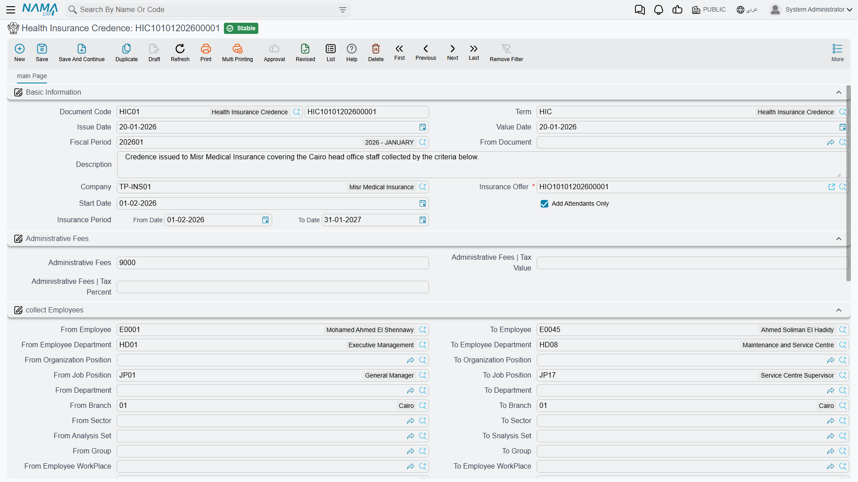
Task: Delete this credence document
Action: click(376, 52)
